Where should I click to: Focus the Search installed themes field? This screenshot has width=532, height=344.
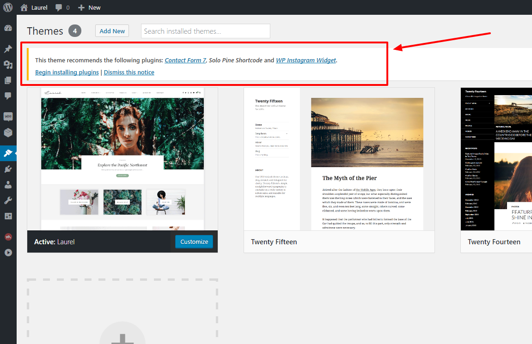coord(205,31)
